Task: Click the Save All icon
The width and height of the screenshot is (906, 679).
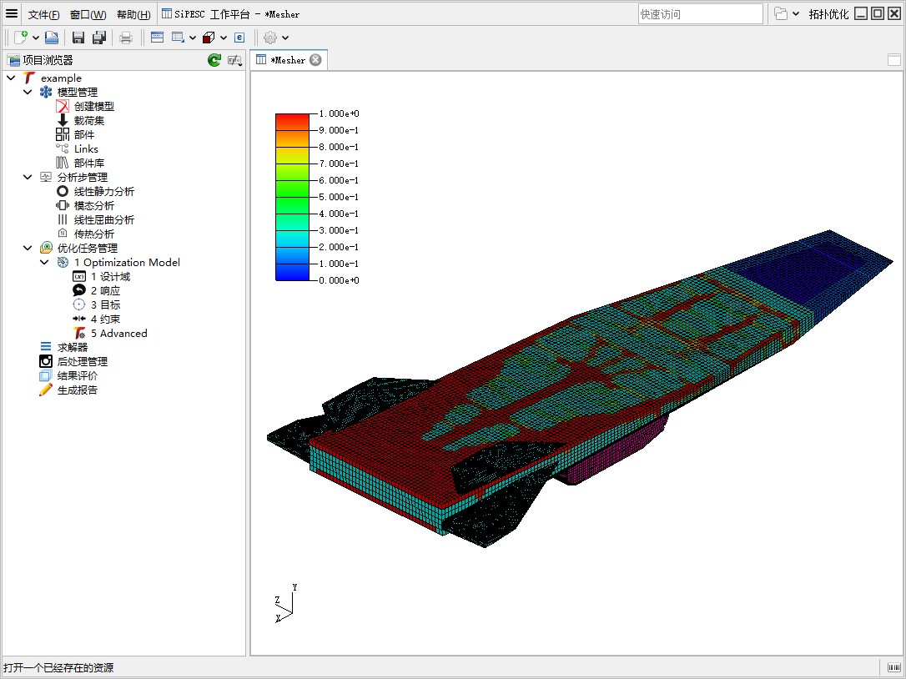Action: (x=99, y=38)
